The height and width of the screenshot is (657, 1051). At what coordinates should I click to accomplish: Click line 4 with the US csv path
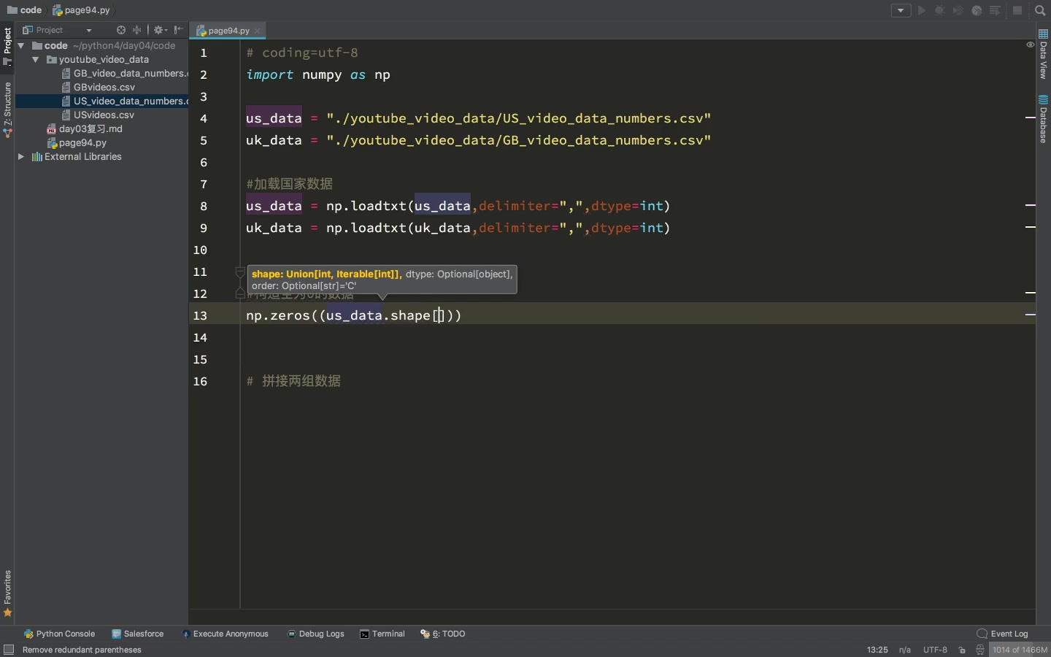[x=478, y=118]
